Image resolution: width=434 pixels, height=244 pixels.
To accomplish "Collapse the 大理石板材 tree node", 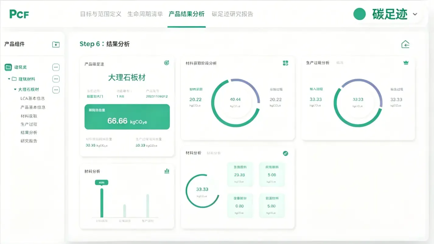I will (x=15, y=89).
